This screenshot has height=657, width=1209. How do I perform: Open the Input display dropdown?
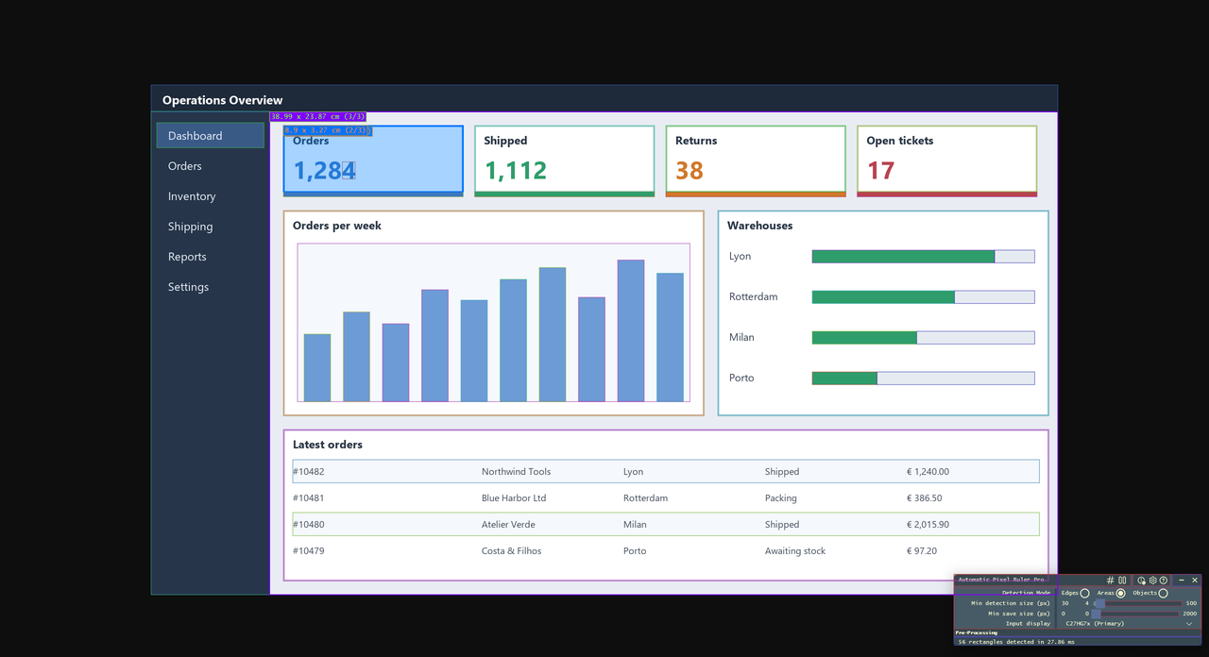pyautogui.click(x=1129, y=623)
